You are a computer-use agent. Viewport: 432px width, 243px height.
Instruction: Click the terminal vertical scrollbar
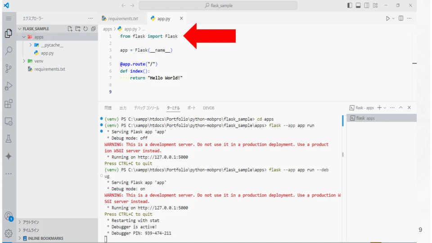click(343, 154)
